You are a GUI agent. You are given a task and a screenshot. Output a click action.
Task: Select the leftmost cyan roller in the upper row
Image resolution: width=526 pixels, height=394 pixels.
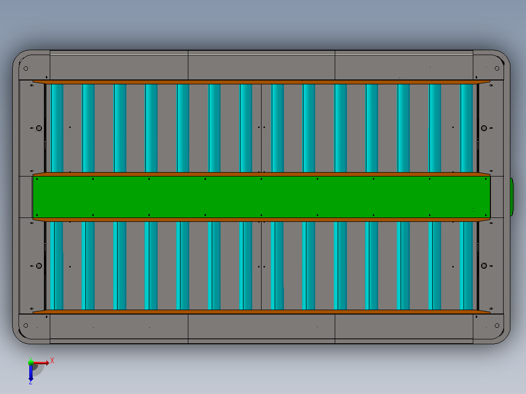[x=57, y=128]
